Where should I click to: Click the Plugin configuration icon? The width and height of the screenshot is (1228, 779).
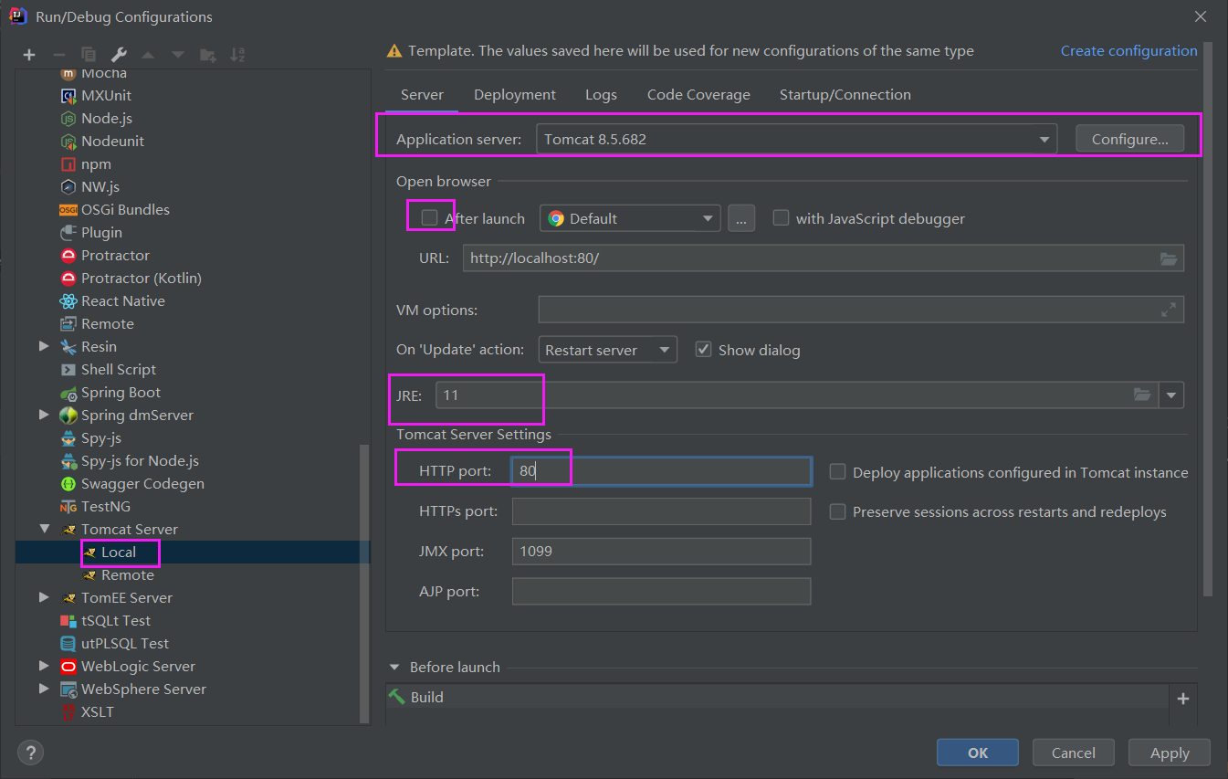pos(68,233)
